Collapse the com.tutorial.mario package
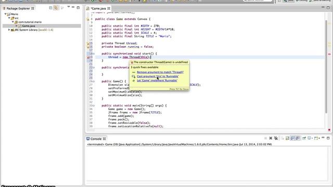 coord(12,22)
